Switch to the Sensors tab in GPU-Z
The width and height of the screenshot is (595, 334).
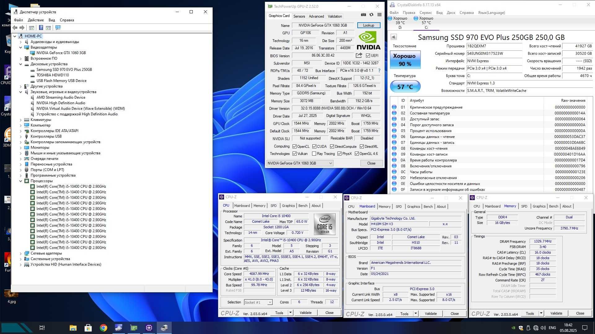(x=299, y=16)
